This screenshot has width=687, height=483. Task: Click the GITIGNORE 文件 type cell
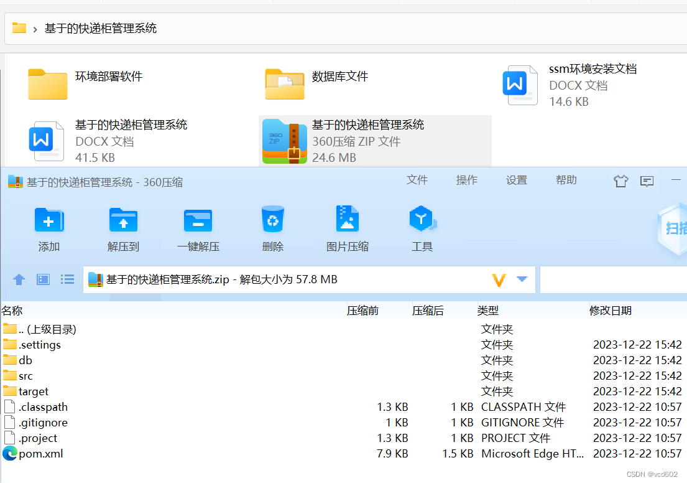point(522,423)
